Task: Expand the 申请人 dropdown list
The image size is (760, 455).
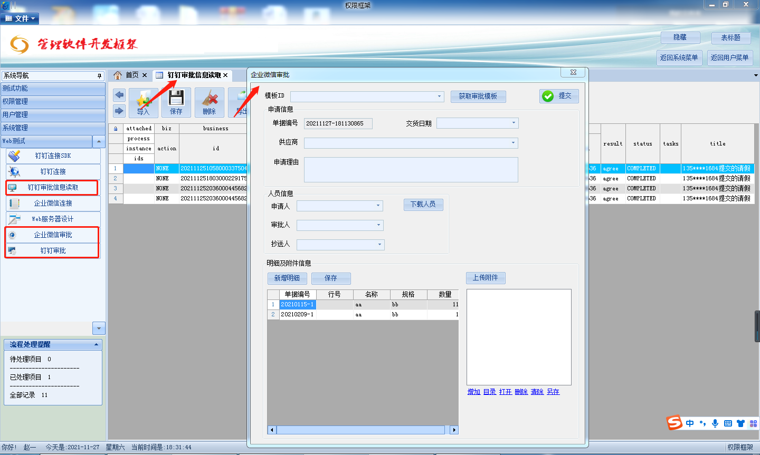Action: pyautogui.click(x=378, y=206)
